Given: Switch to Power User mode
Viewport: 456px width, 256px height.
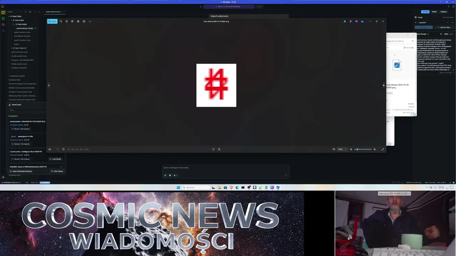Looking at the screenshot, I should pyautogui.click(x=35, y=182).
